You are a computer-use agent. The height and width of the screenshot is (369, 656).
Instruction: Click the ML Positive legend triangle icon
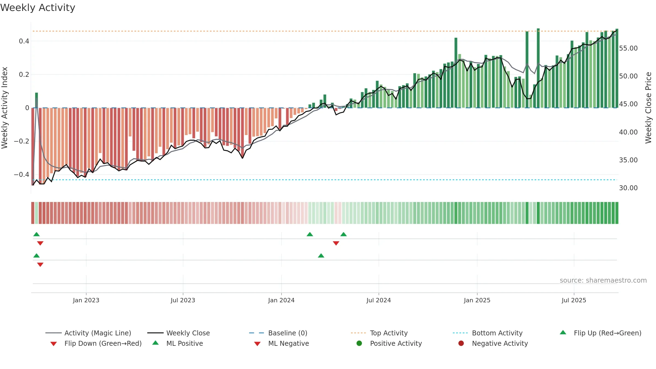pos(156,343)
